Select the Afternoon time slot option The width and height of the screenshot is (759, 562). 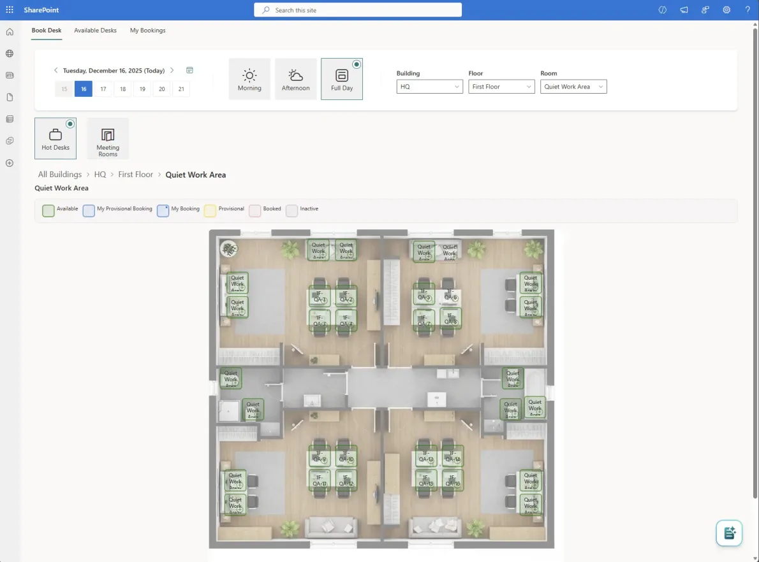click(295, 78)
